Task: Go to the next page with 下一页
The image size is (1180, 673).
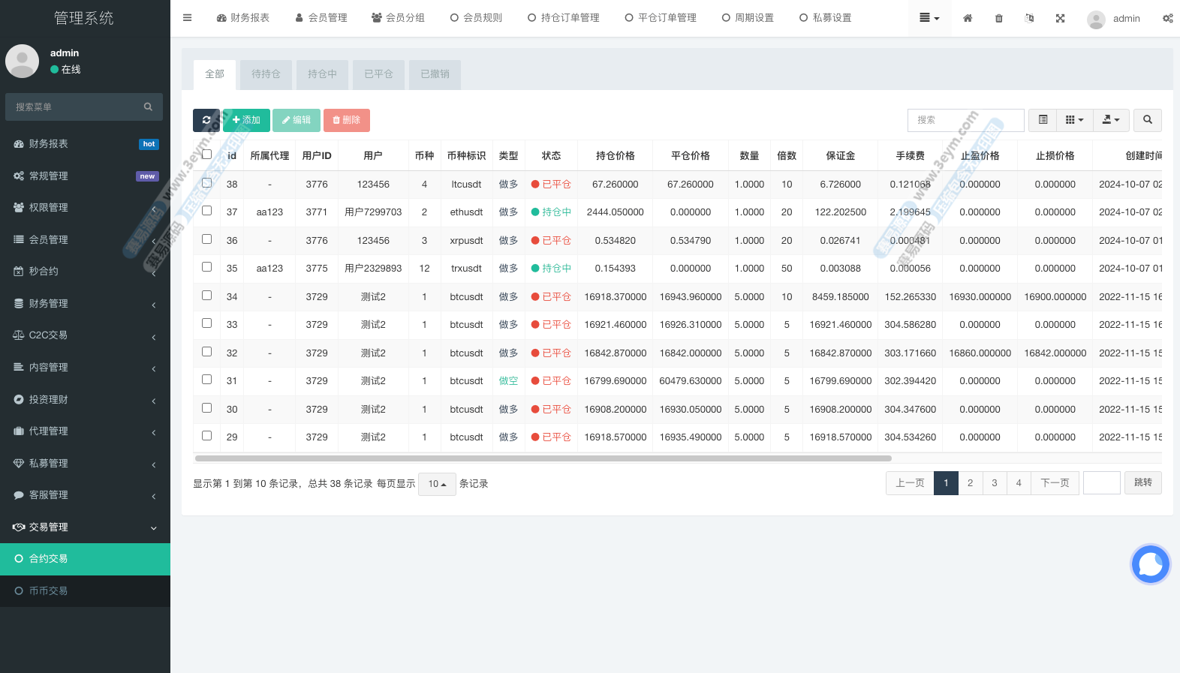Action: pyautogui.click(x=1055, y=483)
